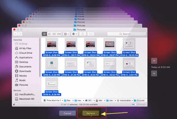Click the sidebar scrollbar
Viewport: 177px width, 119px height.
click(x=40, y=57)
